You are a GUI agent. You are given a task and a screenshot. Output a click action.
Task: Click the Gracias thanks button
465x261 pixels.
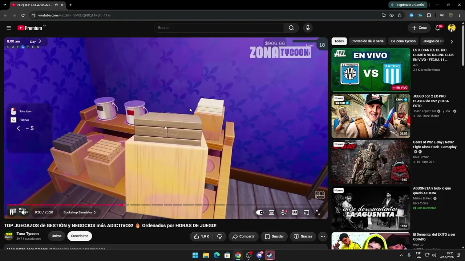click(303, 236)
